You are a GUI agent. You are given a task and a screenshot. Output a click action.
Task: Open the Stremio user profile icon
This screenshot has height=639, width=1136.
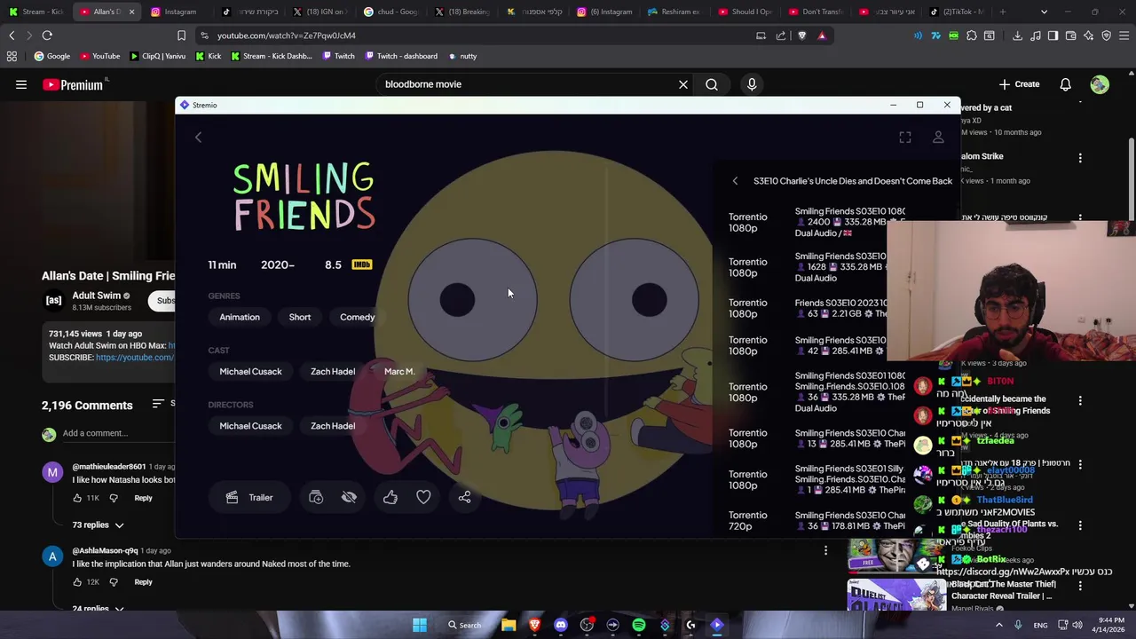click(x=938, y=138)
